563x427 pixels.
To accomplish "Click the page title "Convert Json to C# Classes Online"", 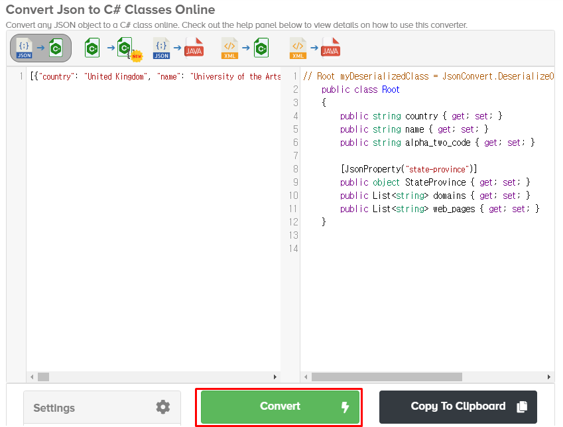I will coord(111,10).
